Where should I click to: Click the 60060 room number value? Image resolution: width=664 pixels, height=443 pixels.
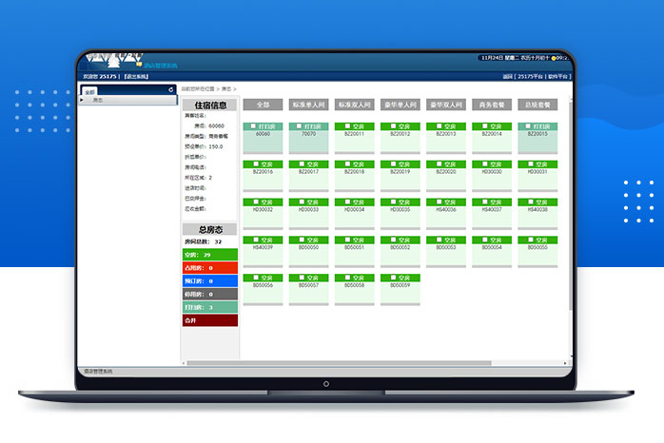[216, 125]
